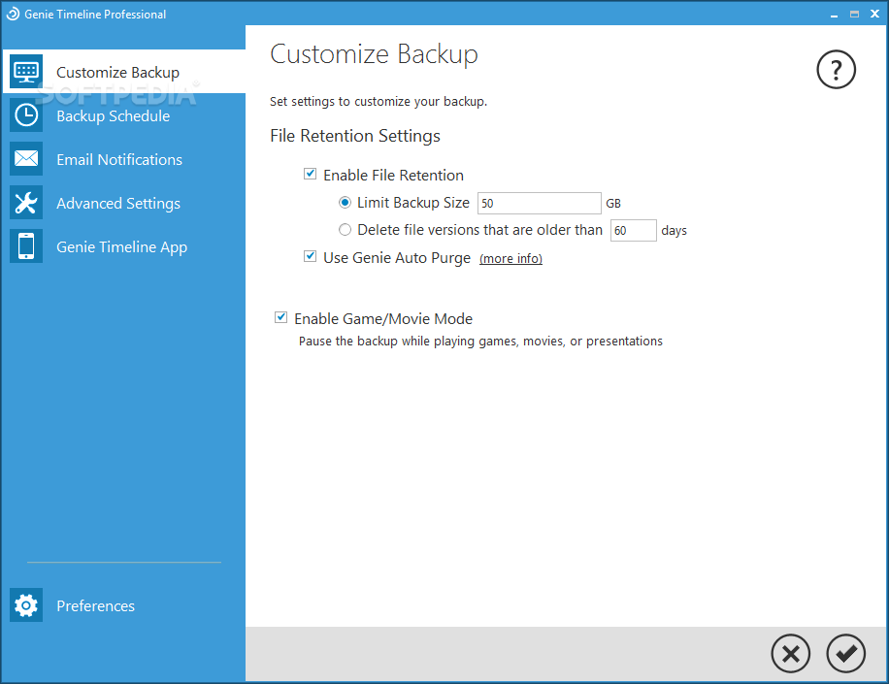Click 'Set settings to customize your backup.' text
Screen dimensions: 889x684
coord(379,102)
